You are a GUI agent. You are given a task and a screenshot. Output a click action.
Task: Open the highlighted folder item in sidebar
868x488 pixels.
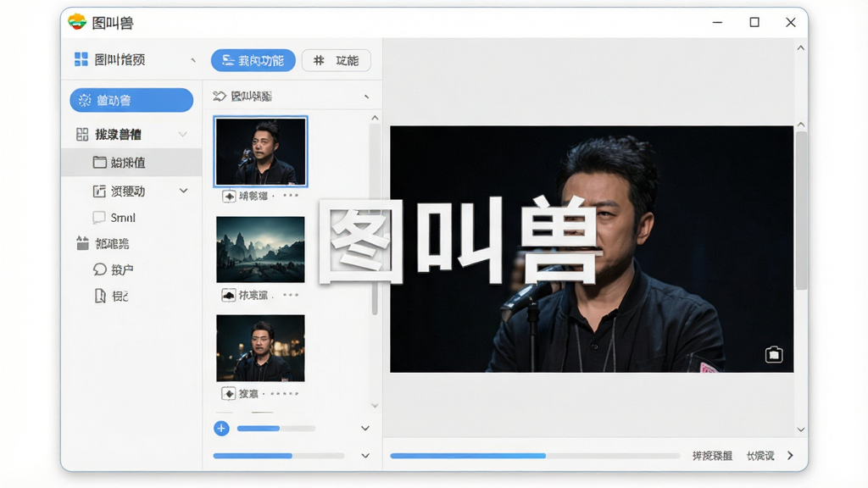(x=131, y=162)
